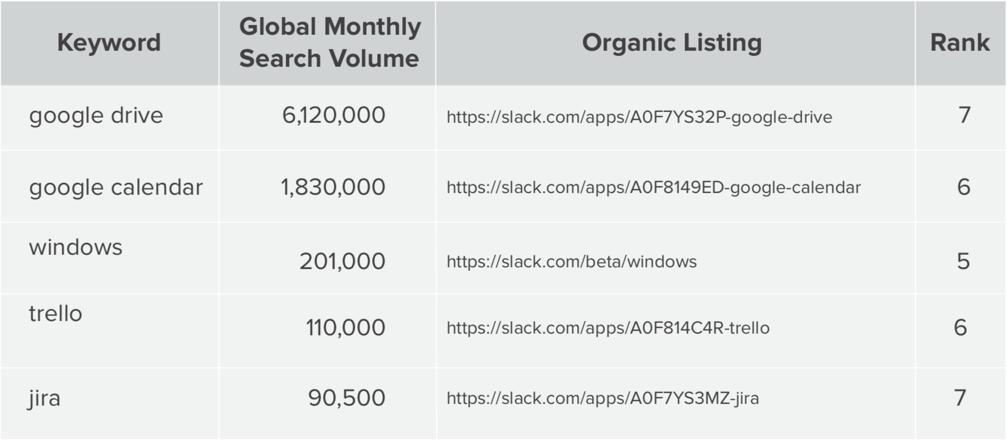Open the slack.com/beta/windows link
Screen dimensions: 1008x440
572,262
